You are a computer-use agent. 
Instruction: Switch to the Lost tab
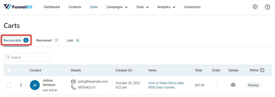click(74, 40)
